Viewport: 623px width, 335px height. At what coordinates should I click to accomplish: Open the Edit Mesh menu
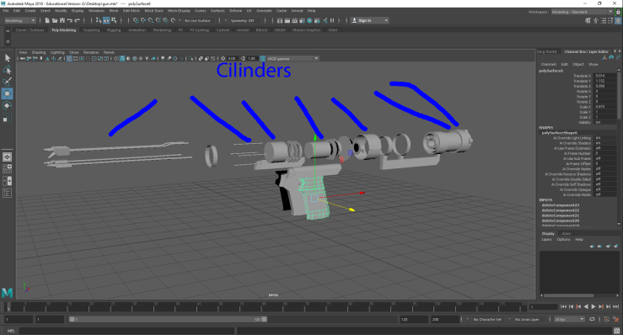[132, 11]
